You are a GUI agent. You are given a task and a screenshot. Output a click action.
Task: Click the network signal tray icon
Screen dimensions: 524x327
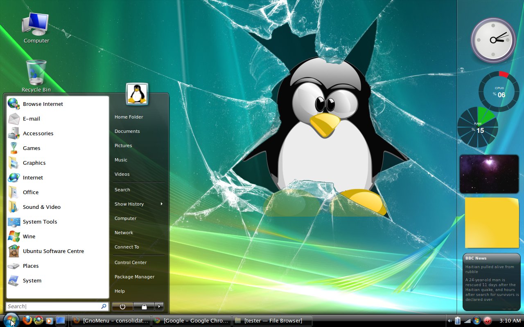point(468,321)
